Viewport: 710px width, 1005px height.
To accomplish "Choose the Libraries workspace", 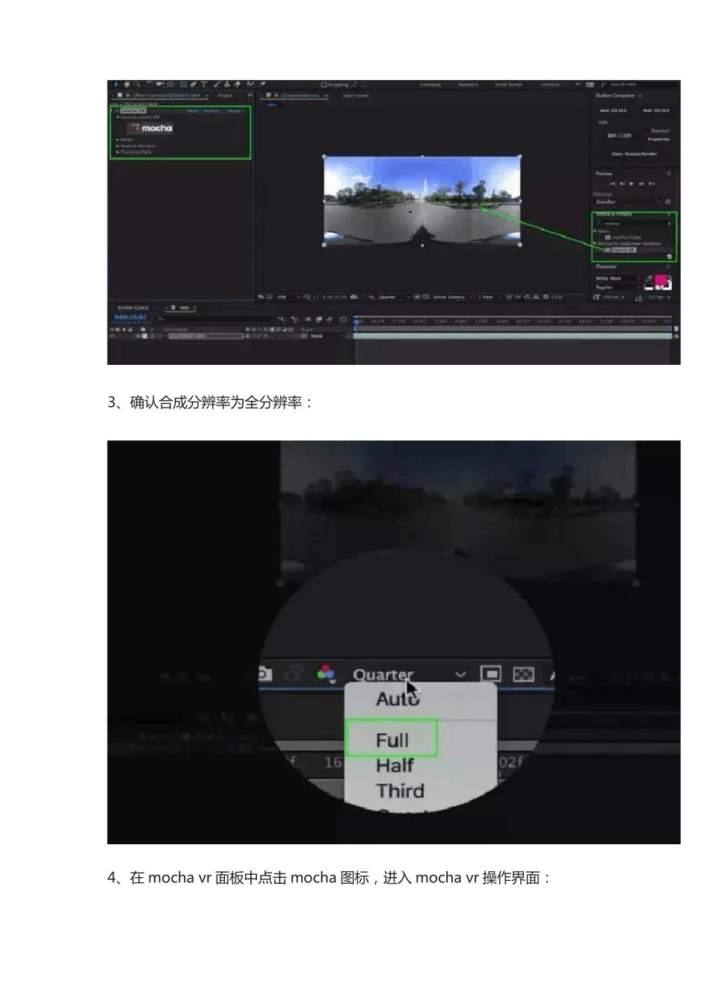I will pyautogui.click(x=550, y=84).
